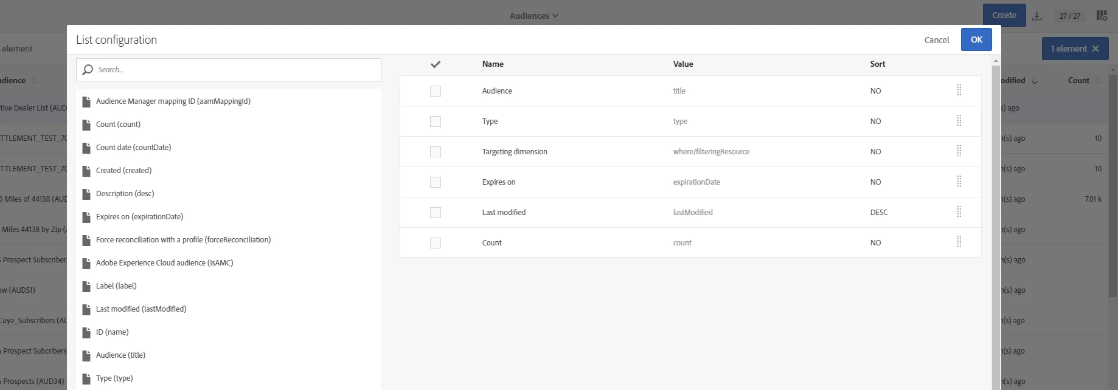Check the Type row checkbox
This screenshot has height=390, width=1118.
point(436,121)
